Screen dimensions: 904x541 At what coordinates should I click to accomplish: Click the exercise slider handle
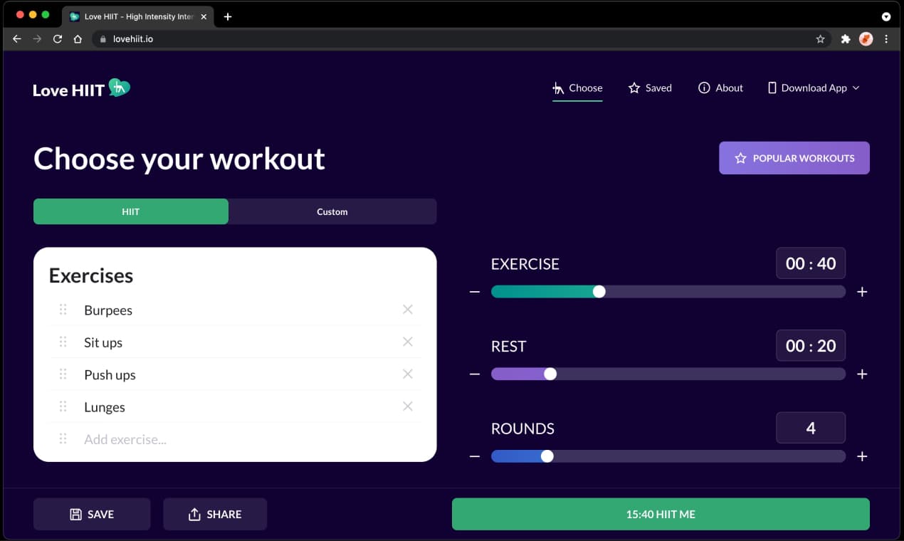pyautogui.click(x=599, y=292)
